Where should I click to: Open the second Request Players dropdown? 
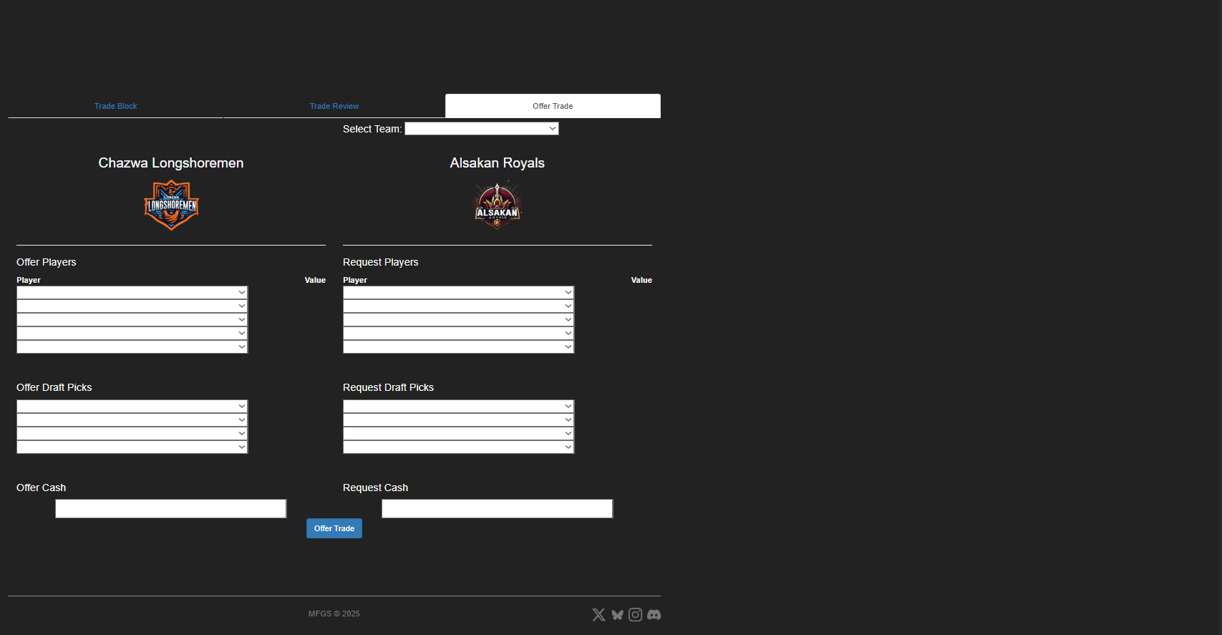[458, 306]
